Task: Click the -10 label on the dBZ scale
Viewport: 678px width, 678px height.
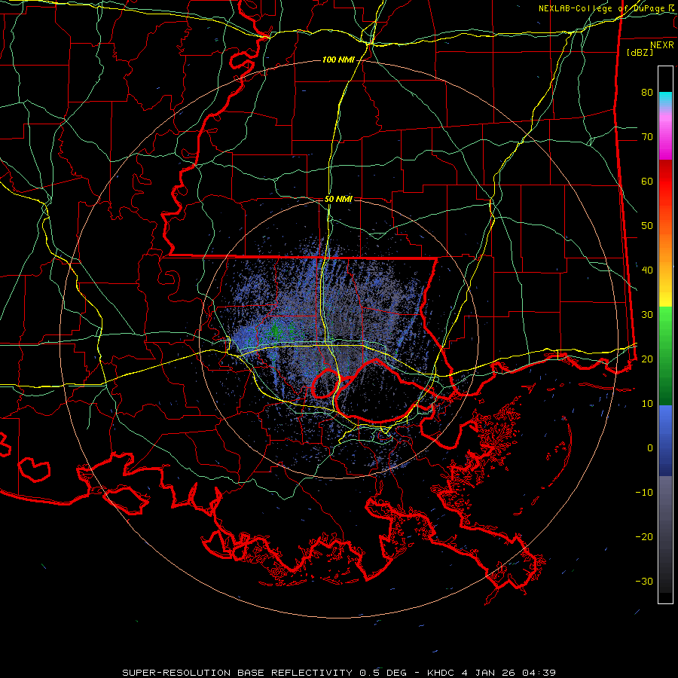Action: pyautogui.click(x=644, y=493)
